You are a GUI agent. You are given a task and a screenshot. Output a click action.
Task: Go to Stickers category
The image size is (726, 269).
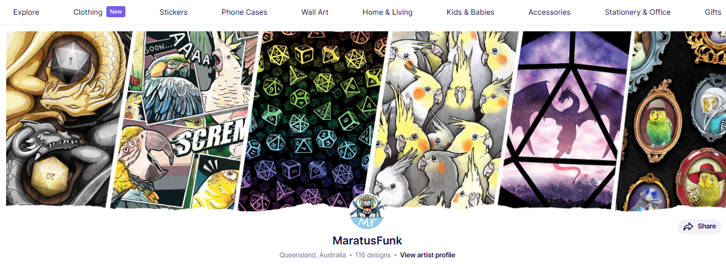[173, 12]
